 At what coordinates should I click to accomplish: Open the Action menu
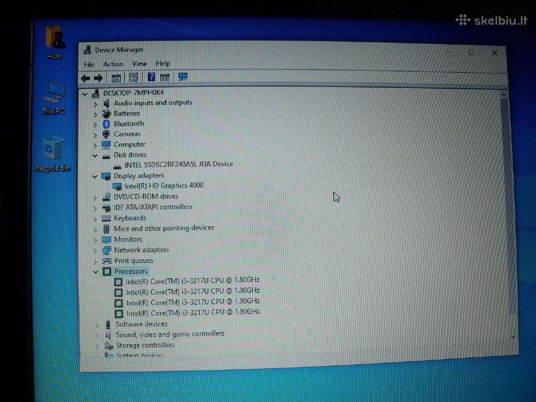tap(113, 64)
